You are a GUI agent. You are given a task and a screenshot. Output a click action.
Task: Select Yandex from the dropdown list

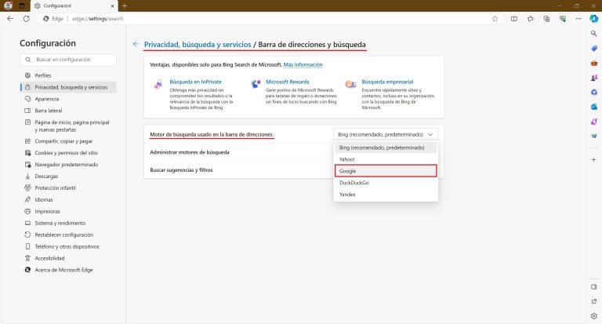(386, 195)
